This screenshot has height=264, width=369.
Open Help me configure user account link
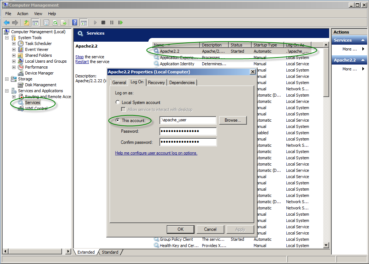tap(156, 153)
